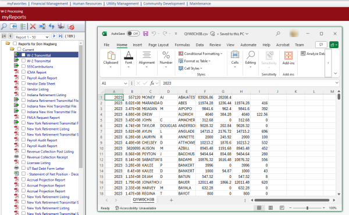Screen dimensions: 349x215
Task: Click the checklist select-all icon in myReports toolbar
Action: [23, 27]
